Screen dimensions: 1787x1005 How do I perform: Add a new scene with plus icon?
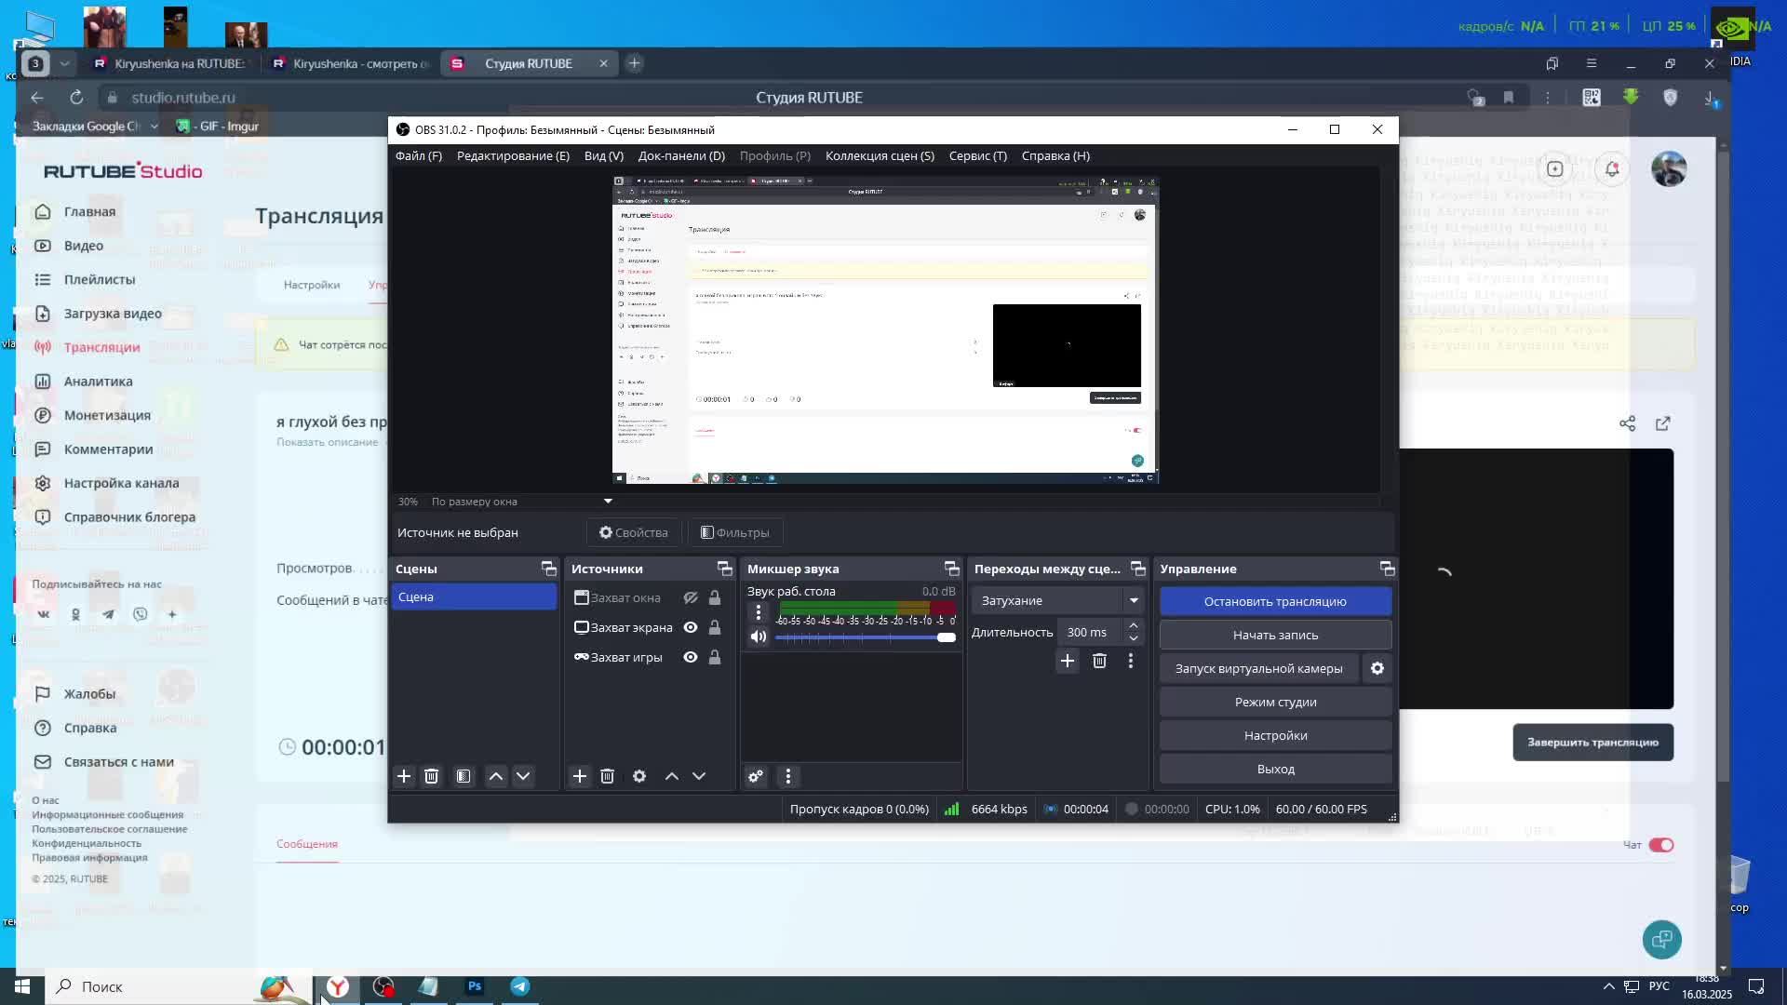coord(404,776)
